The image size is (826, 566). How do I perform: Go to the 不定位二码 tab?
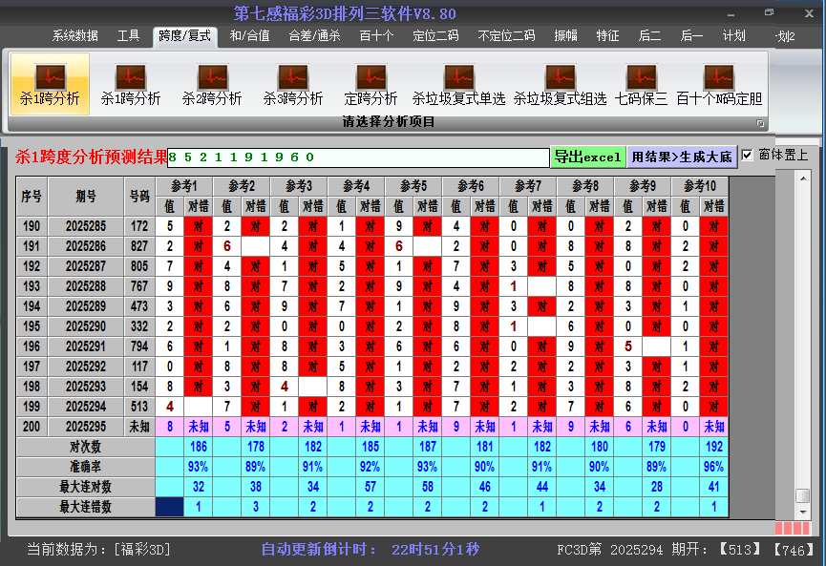pos(506,36)
